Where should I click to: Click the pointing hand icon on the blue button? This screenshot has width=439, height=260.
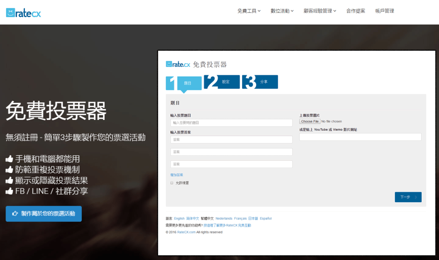[x=15, y=213]
